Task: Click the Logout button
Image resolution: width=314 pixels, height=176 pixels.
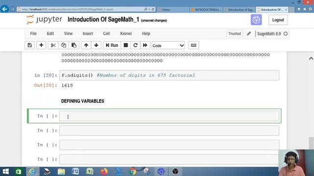Action: [x=278, y=20]
